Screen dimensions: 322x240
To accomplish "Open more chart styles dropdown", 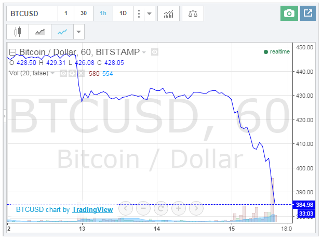I will coord(78,32).
